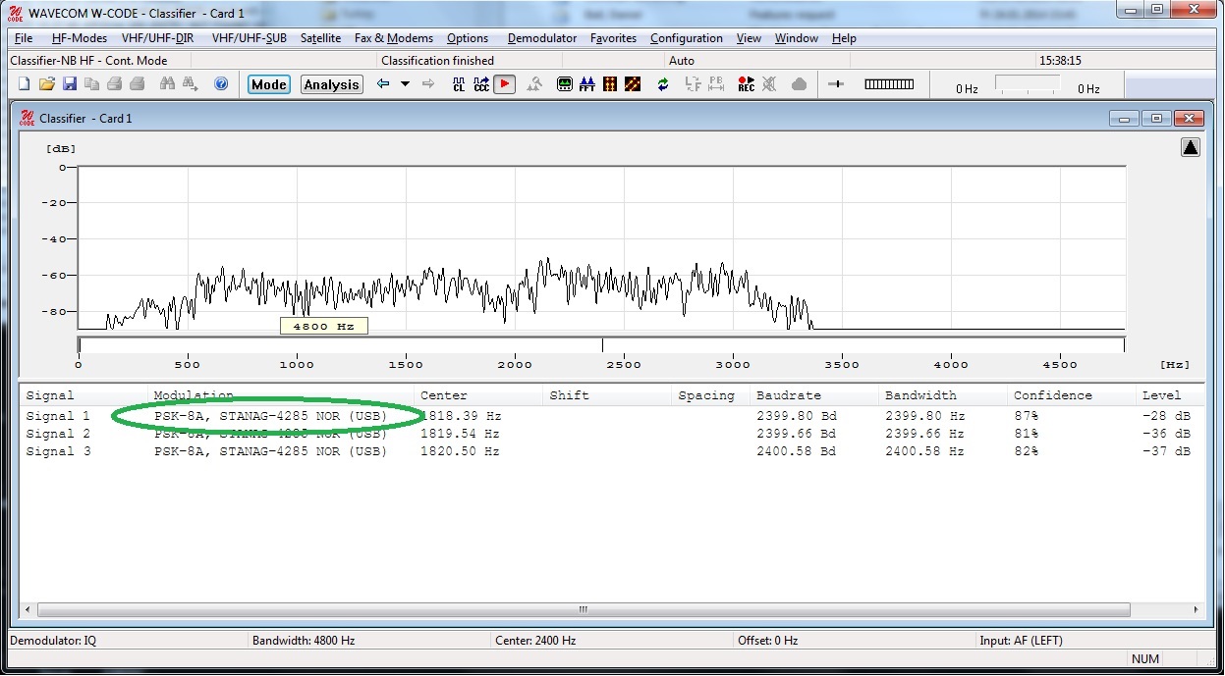The image size is (1225, 676).
Task: Click the frequency ruler bar under the spectrum
Action: [x=601, y=344]
